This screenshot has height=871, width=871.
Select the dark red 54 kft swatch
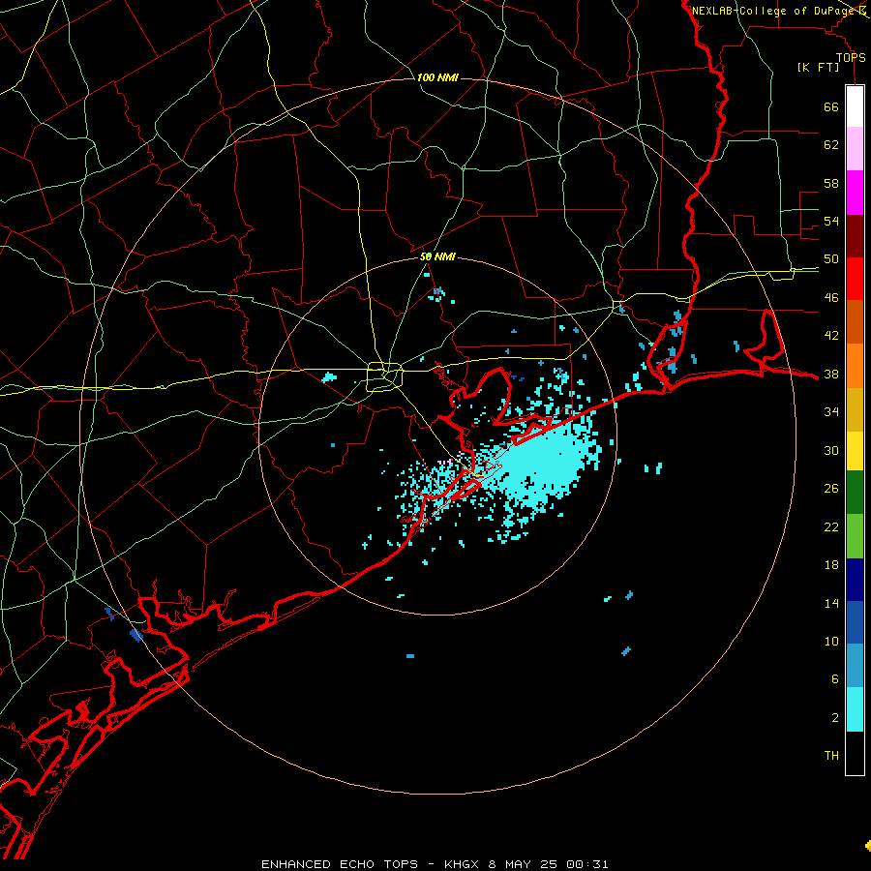pyautogui.click(x=855, y=235)
